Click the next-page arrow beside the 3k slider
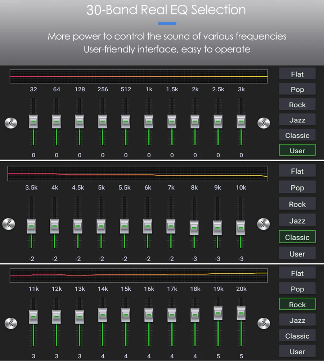 [264, 123]
